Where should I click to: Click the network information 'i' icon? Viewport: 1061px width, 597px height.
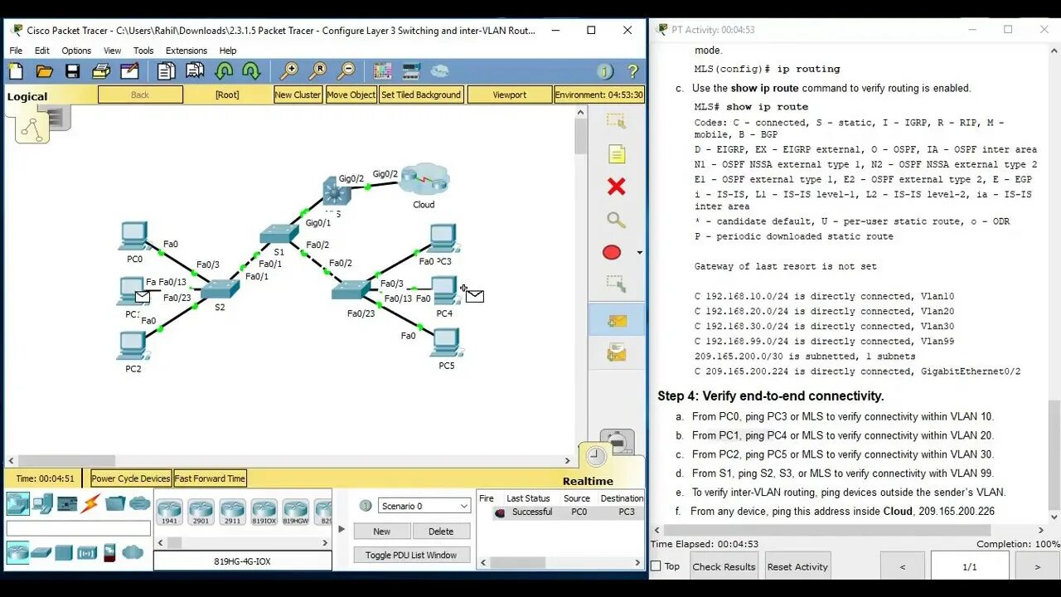(605, 71)
